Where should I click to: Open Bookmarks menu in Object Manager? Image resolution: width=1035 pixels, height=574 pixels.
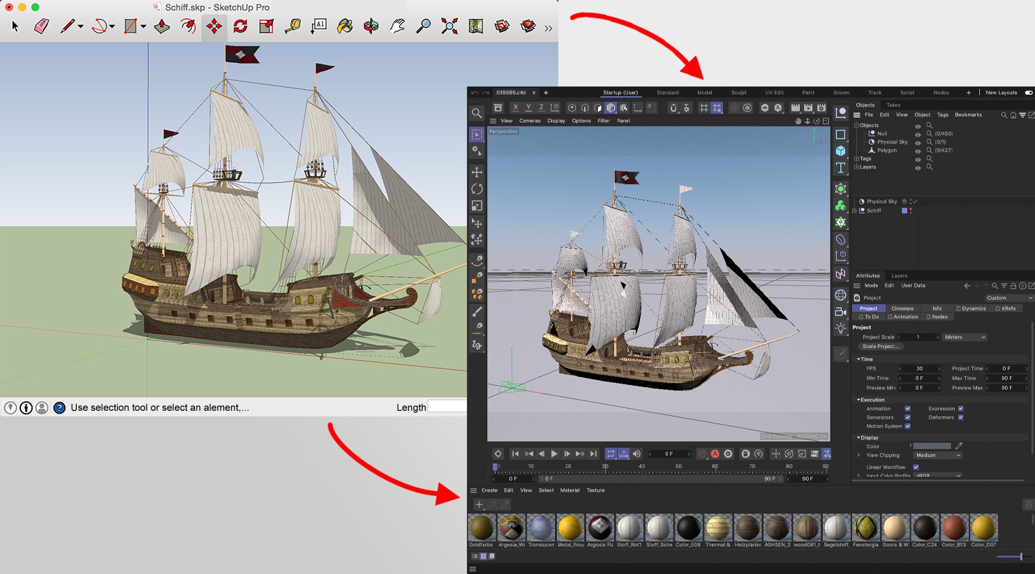(x=968, y=115)
